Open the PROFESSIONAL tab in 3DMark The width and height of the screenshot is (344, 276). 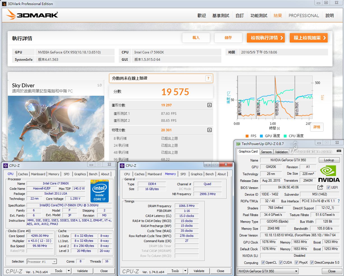304,16
